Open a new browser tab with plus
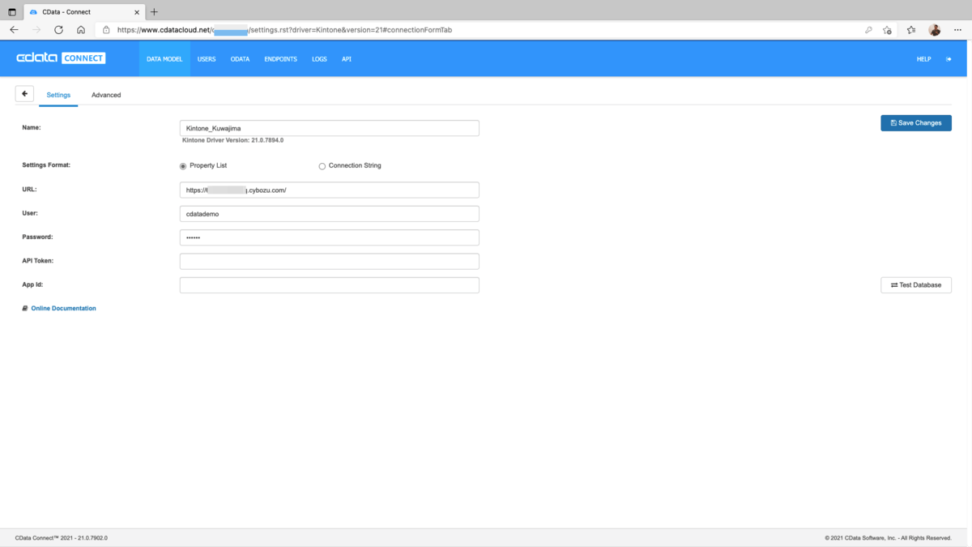Viewport: 972px width, 547px height. 154,12
